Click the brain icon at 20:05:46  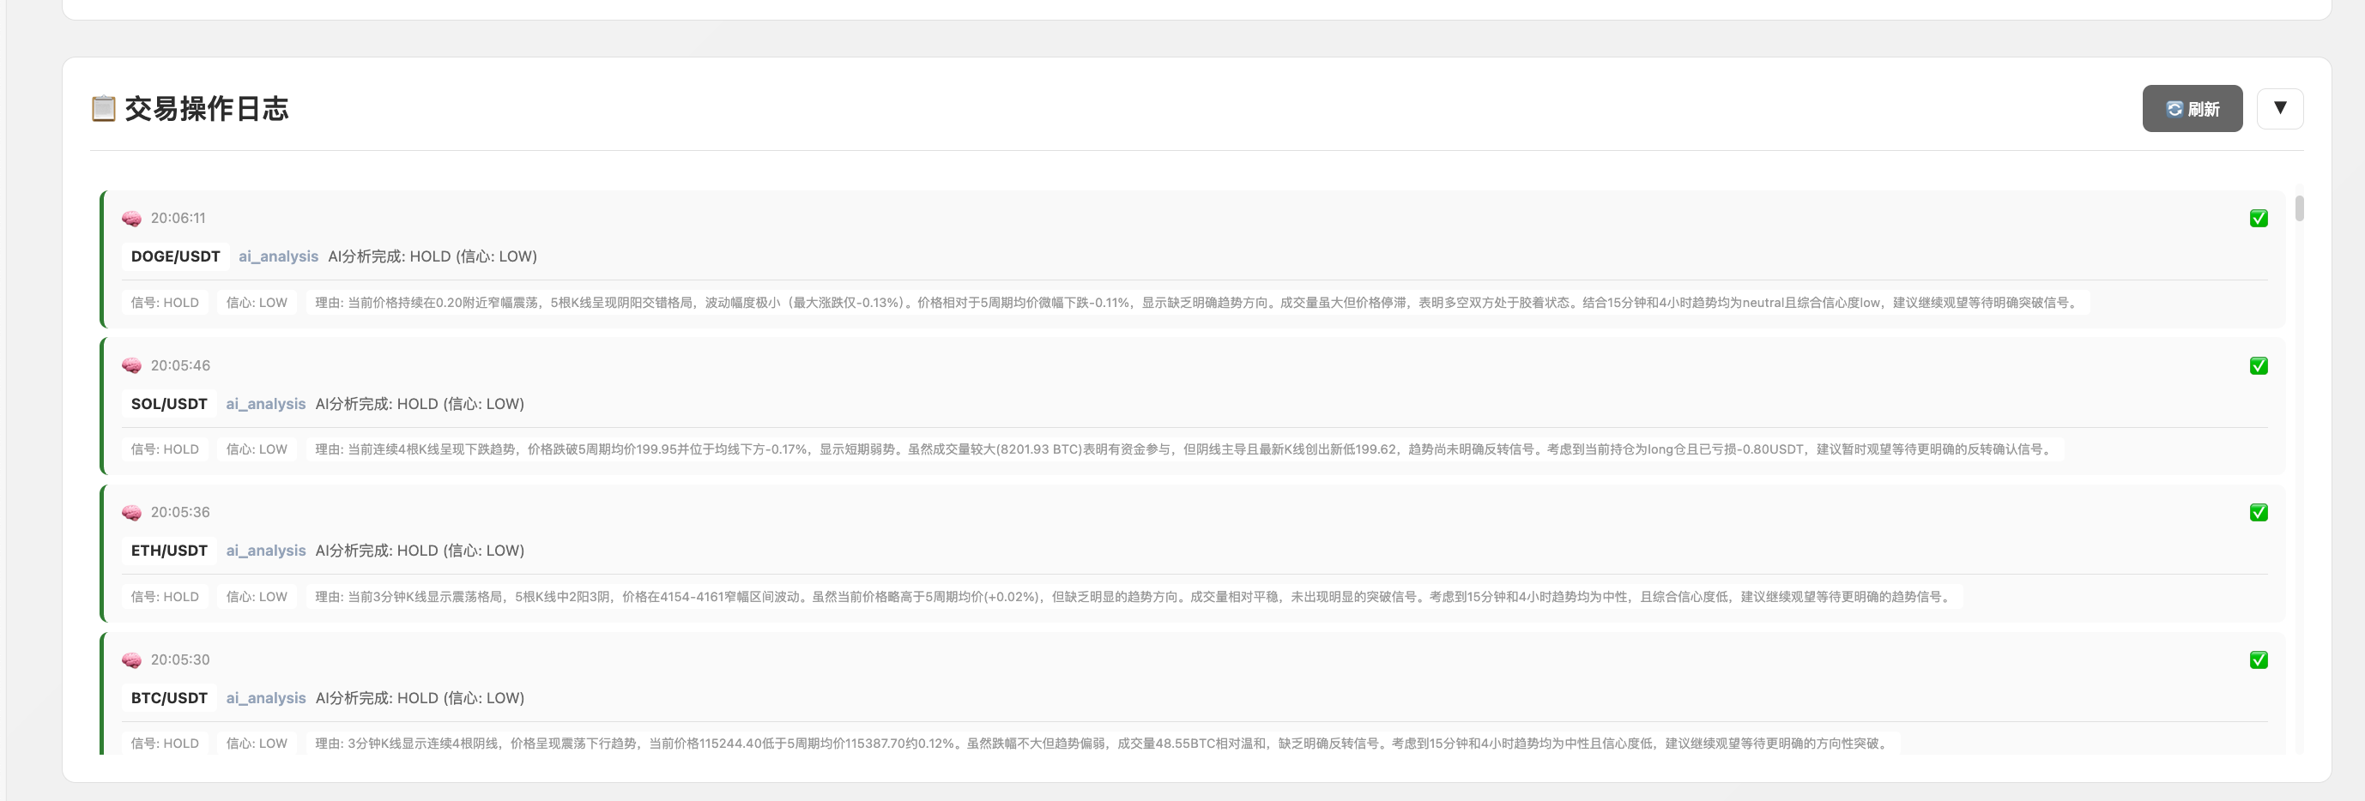click(131, 365)
